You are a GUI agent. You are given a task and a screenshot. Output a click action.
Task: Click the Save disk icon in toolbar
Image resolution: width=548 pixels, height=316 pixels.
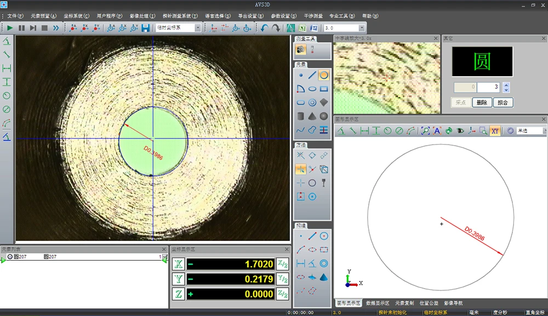pyautogui.click(x=146, y=28)
